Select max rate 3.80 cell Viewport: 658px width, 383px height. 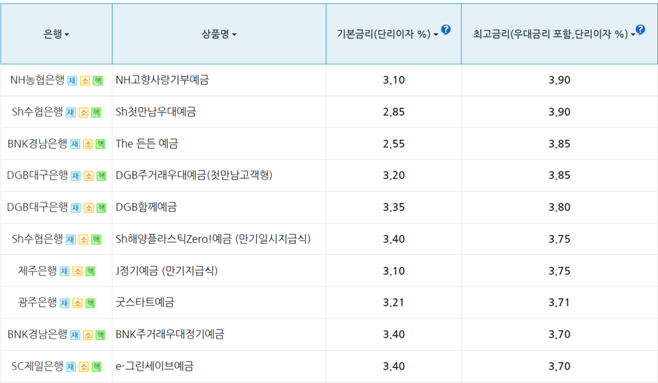click(559, 208)
